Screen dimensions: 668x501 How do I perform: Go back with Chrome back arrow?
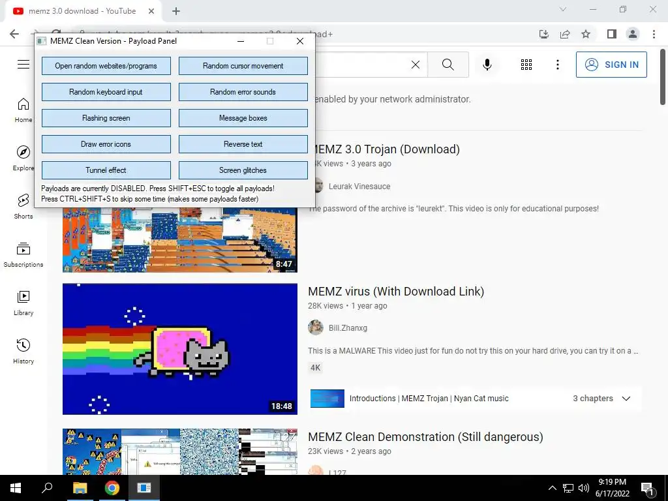coord(14,34)
